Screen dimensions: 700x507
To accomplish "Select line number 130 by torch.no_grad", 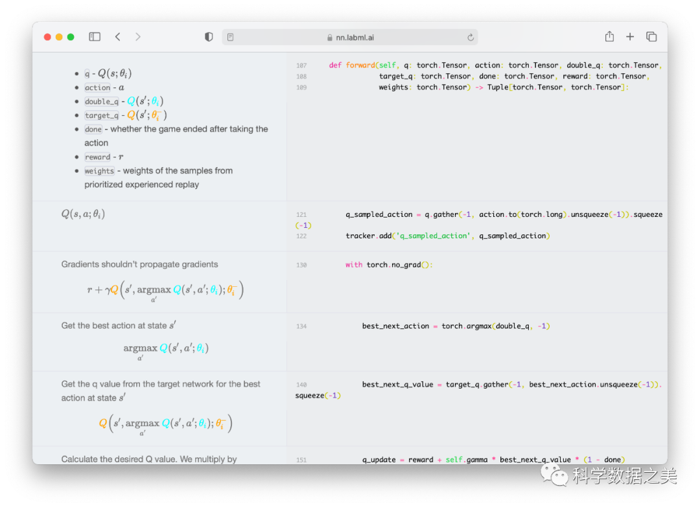I will (301, 265).
